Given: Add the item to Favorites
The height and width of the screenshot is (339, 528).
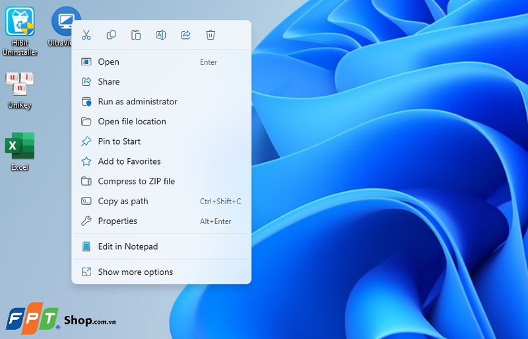Looking at the screenshot, I should tap(129, 161).
